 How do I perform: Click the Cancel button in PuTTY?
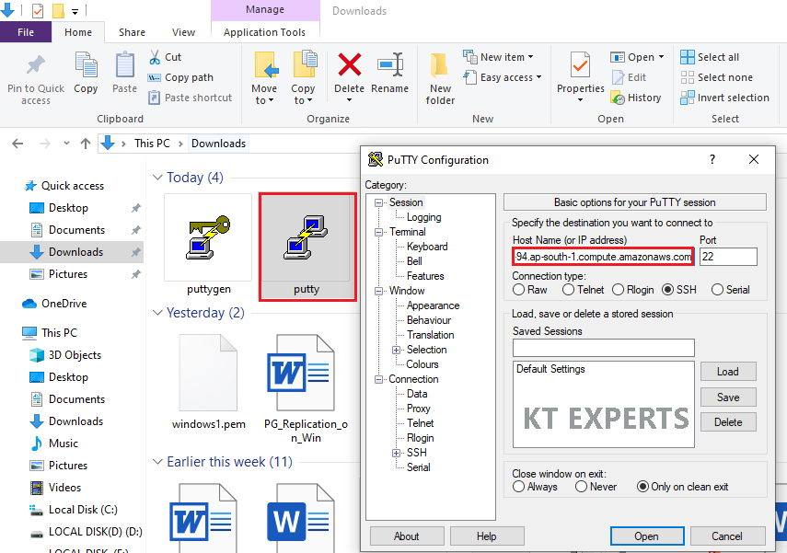point(727,536)
